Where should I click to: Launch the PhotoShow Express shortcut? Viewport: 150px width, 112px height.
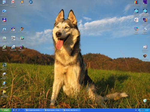click(145, 47)
